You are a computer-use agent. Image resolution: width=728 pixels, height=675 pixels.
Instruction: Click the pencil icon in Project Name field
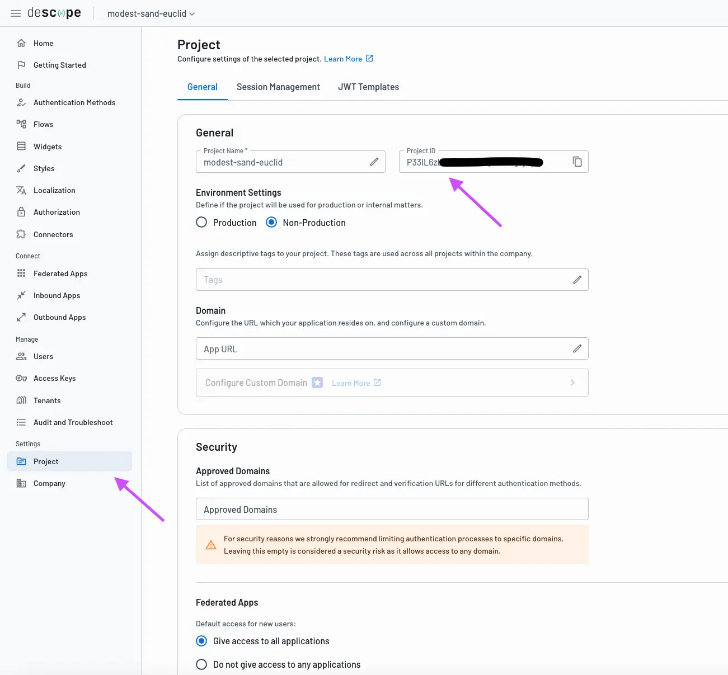374,162
